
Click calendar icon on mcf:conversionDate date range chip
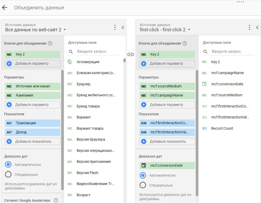(144, 165)
